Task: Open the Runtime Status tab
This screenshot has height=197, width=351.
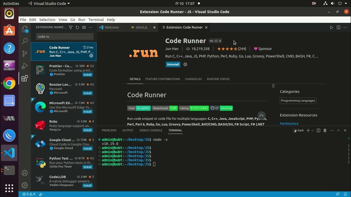Action: [x=218, y=79]
